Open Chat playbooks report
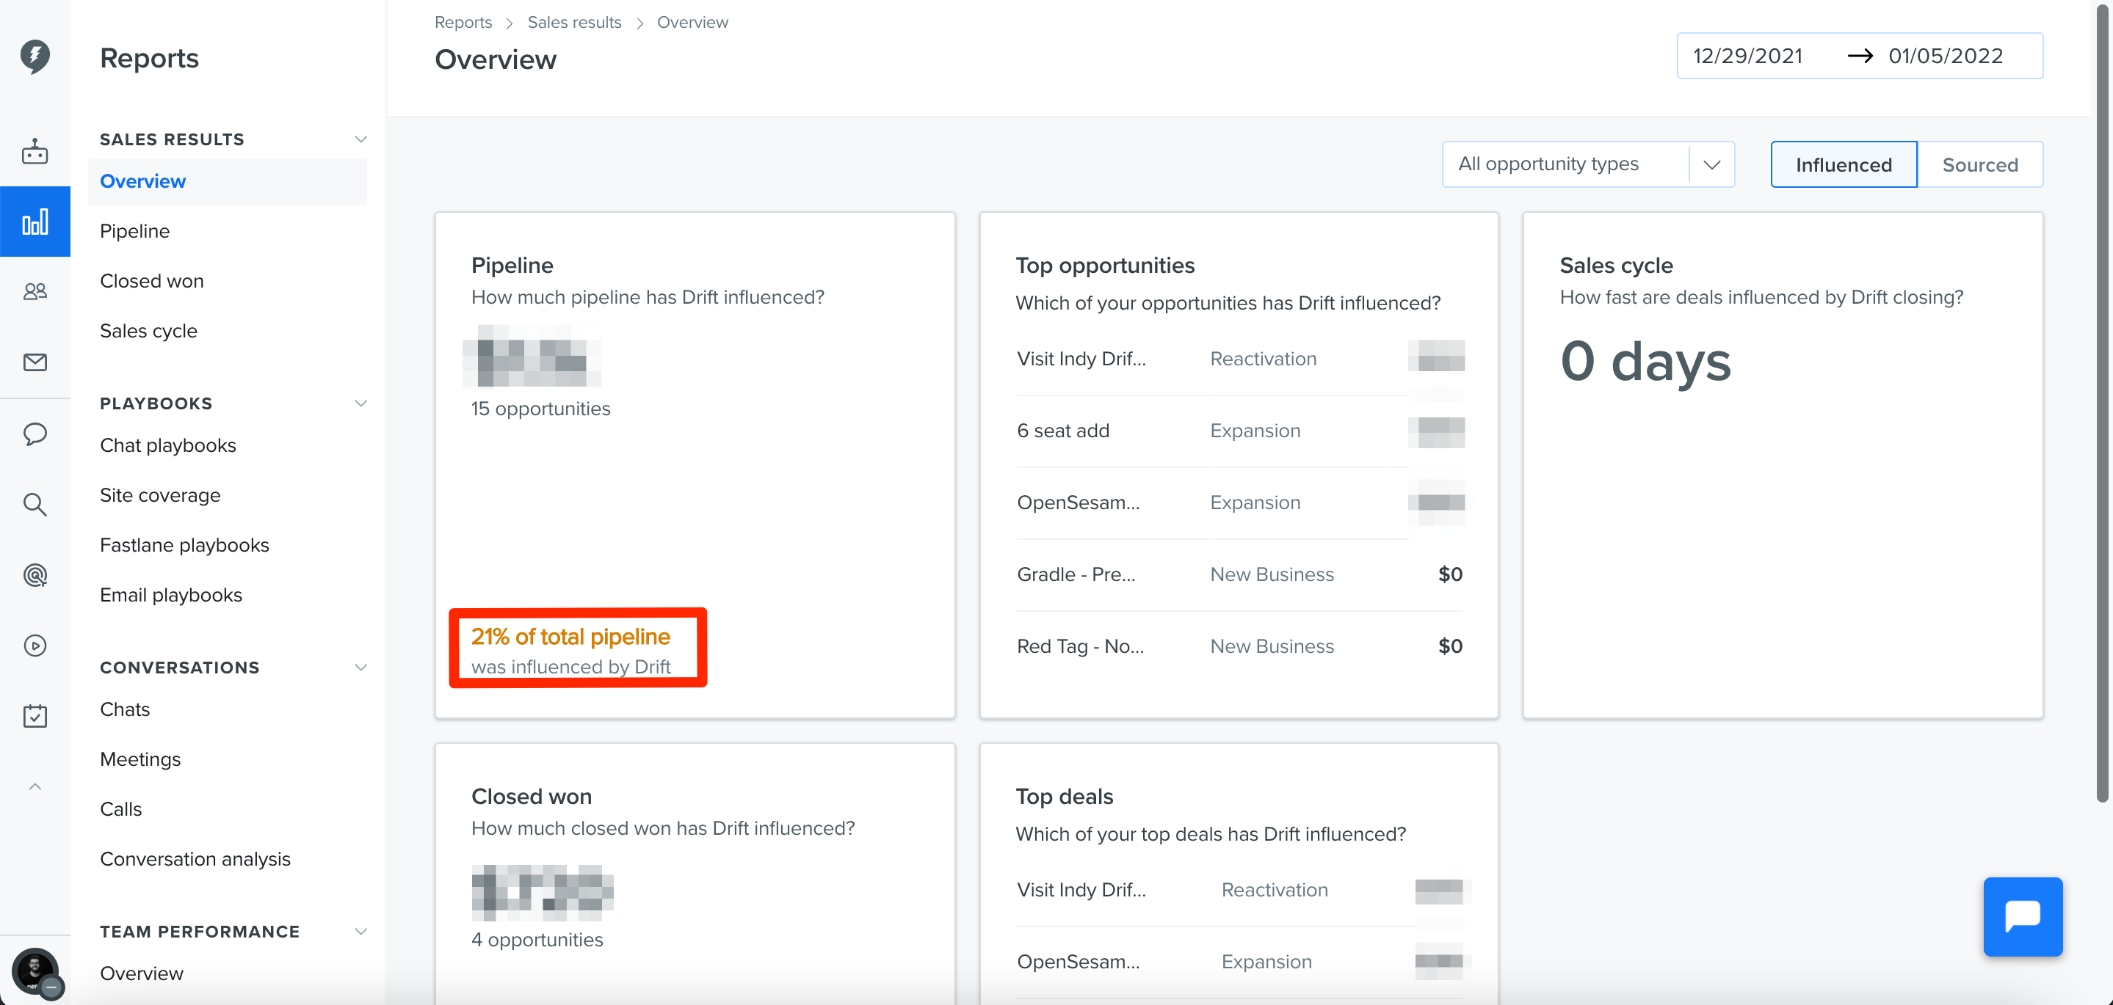The width and height of the screenshot is (2113, 1005). (168, 445)
